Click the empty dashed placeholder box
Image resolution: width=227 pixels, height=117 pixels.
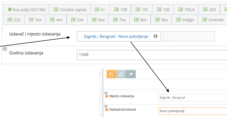[189, 36]
